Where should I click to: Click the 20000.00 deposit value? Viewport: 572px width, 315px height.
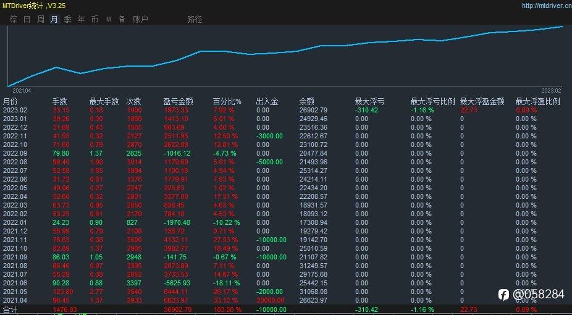pos(271,300)
